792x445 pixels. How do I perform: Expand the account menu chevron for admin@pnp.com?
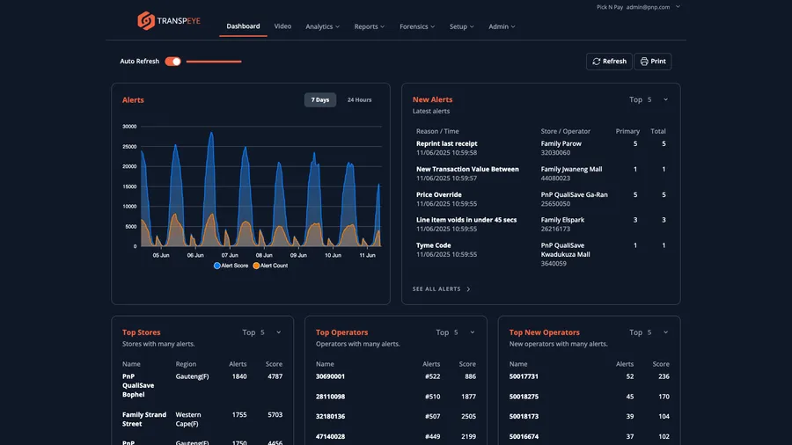678,7
